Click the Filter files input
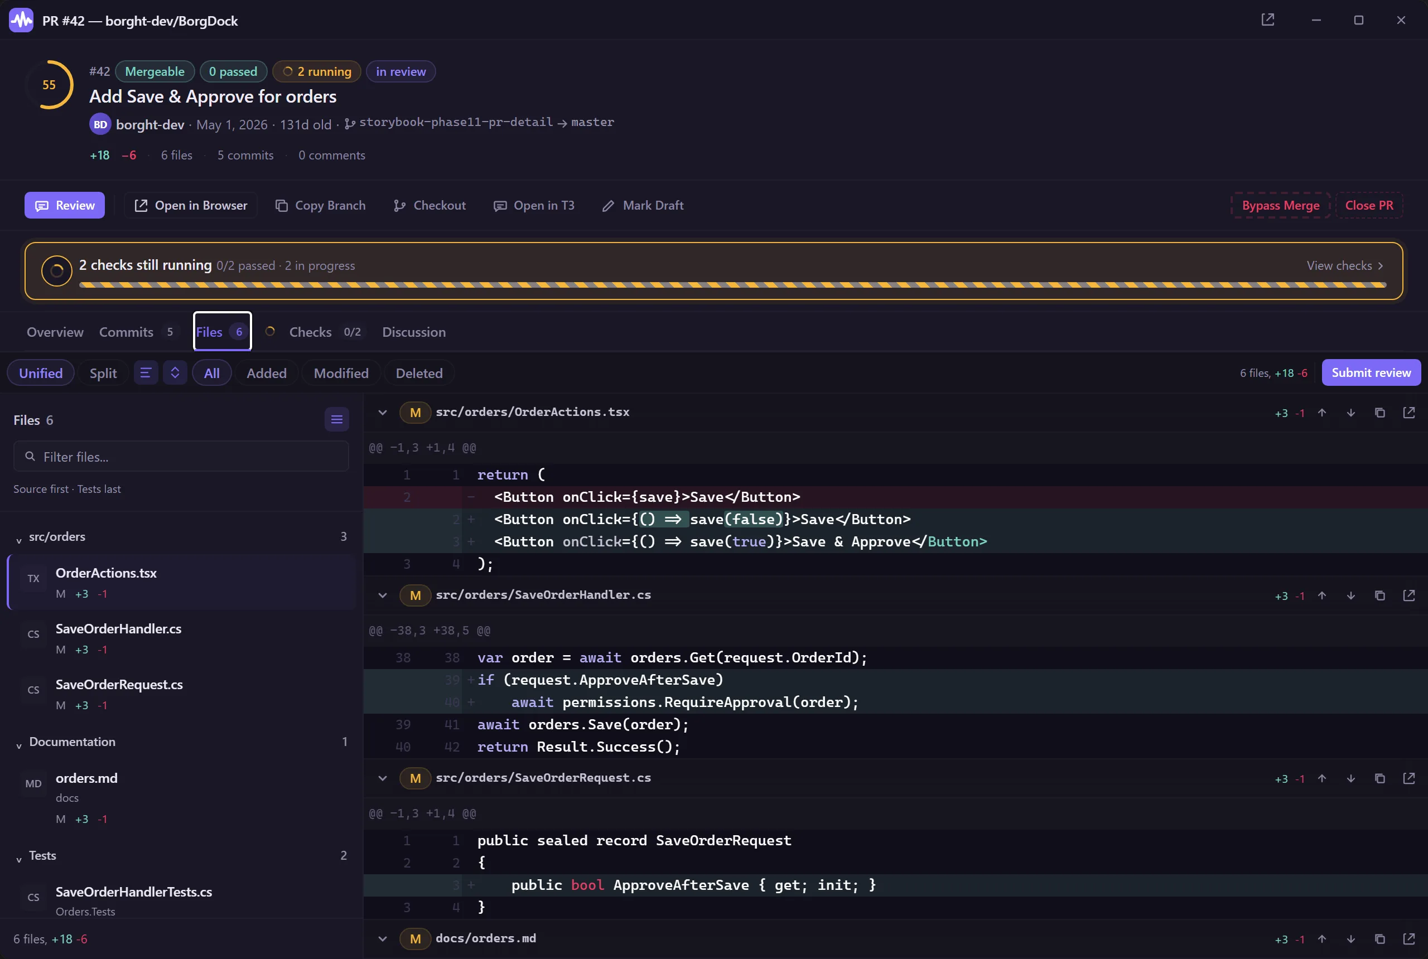This screenshot has width=1428, height=959. [x=181, y=456]
